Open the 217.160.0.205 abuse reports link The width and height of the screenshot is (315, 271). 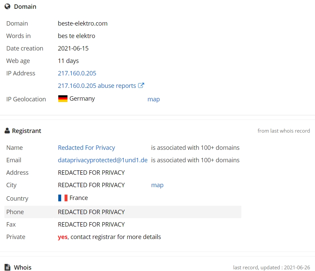97,86
